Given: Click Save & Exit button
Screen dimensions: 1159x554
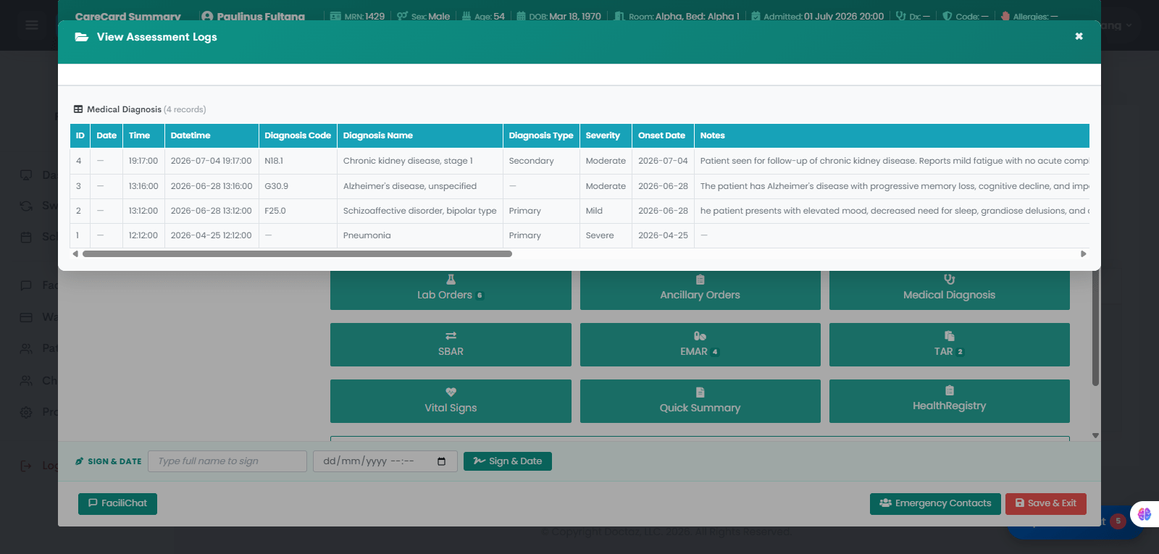Looking at the screenshot, I should [x=1046, y=503].
